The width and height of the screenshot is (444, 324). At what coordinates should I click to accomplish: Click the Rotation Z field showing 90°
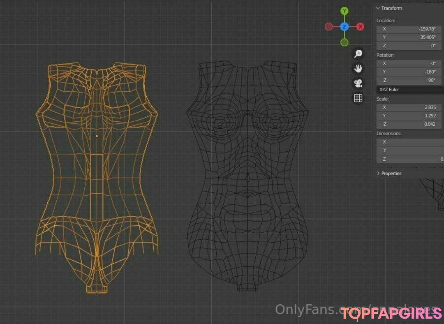coord(410,81)
